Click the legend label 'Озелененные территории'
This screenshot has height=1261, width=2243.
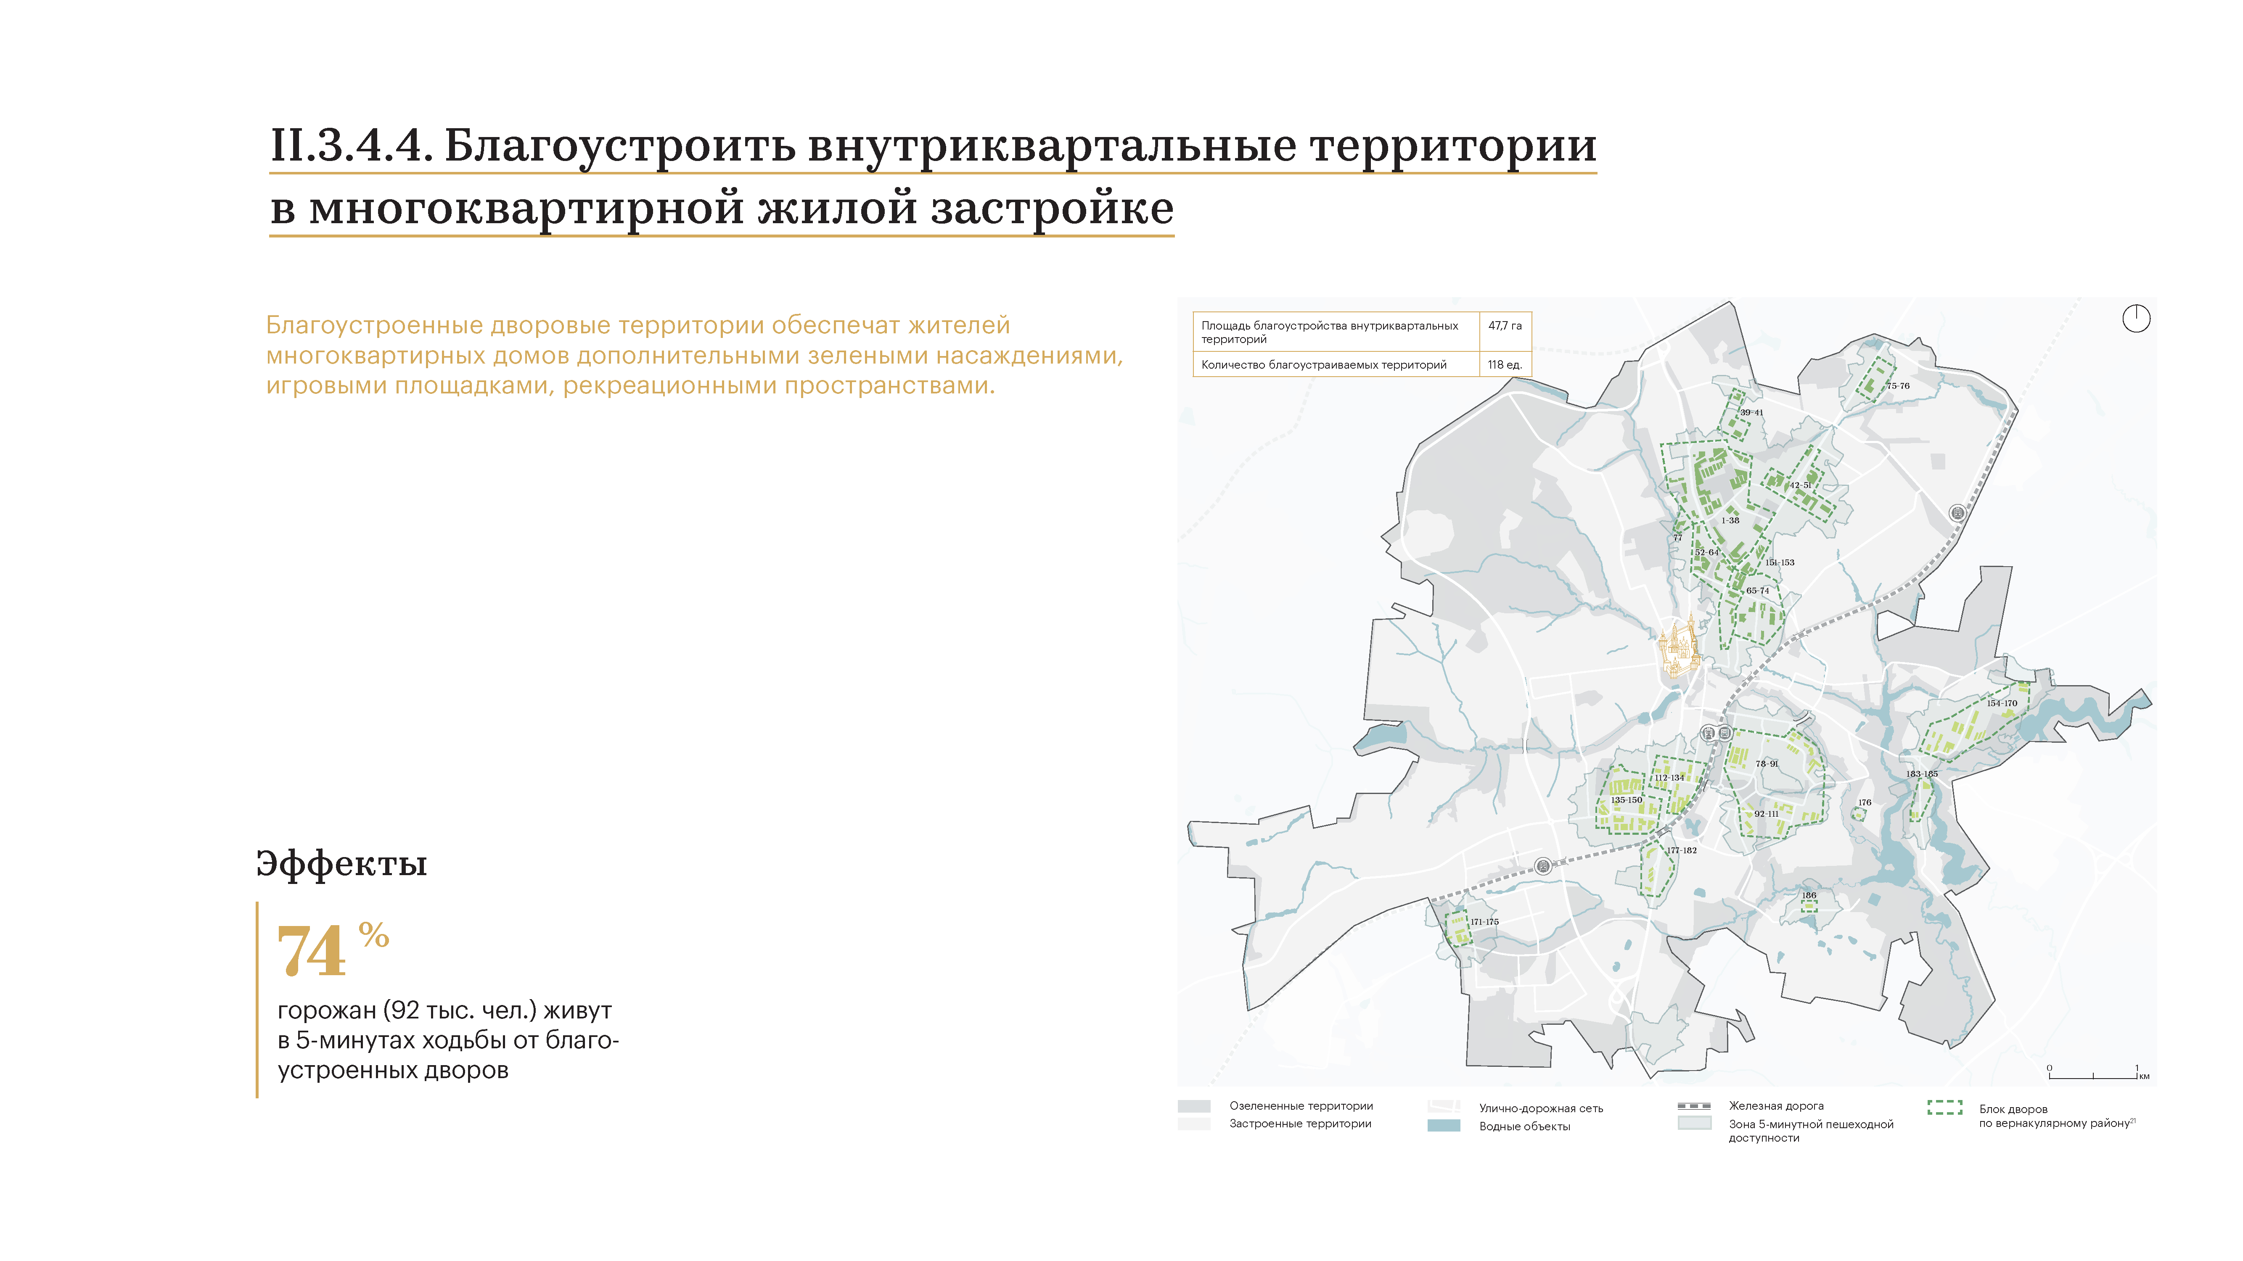click(1301, 1106)
